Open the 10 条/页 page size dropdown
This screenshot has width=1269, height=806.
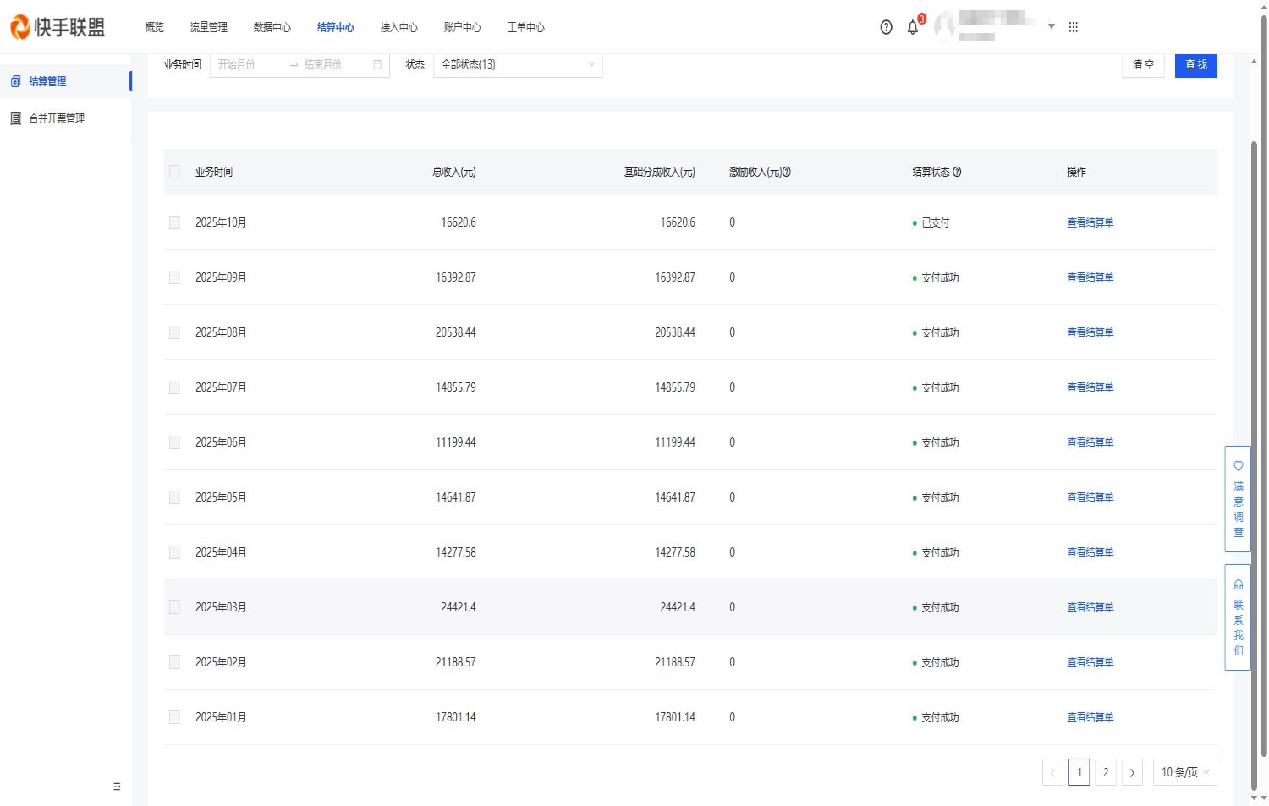[1184, 772]
